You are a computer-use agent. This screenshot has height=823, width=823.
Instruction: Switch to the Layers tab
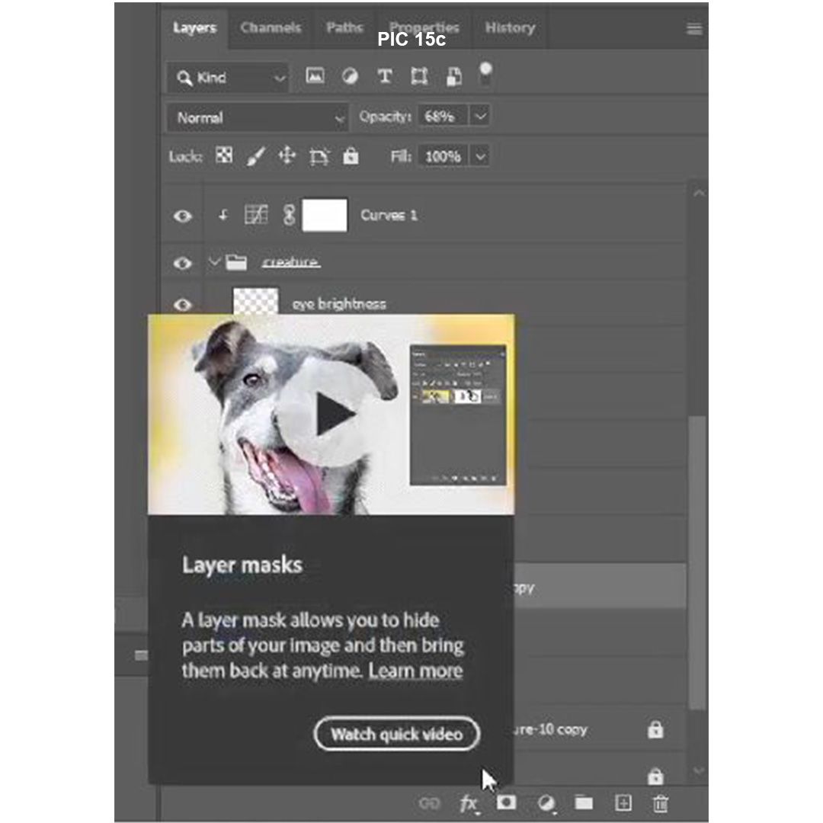194,27
